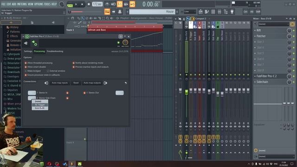Expand the Downloads folder in browser

tap(12, 72)
